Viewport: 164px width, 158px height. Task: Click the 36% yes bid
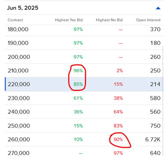78,112
